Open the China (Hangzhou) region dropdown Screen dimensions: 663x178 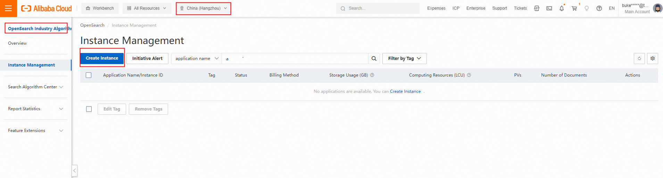point(204,8)
